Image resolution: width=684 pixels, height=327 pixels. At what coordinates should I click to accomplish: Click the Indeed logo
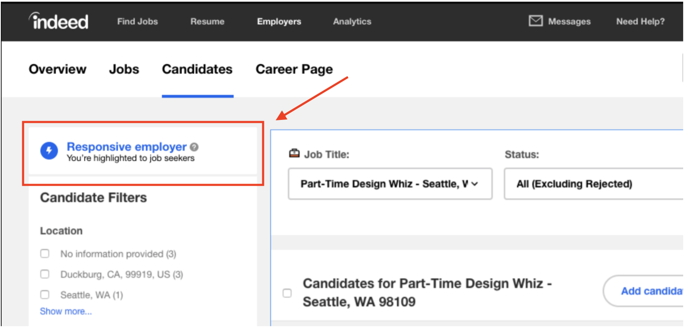click(x=59, y=21)
